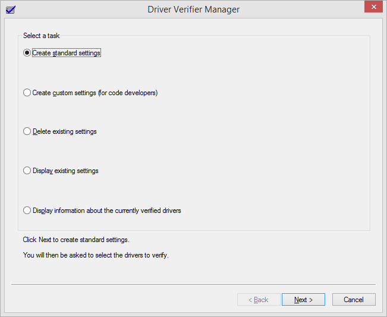This screenshot has height=317, width=387.
Task: Close the Driver Verifier Manager window
Action: tap(373, 8)
